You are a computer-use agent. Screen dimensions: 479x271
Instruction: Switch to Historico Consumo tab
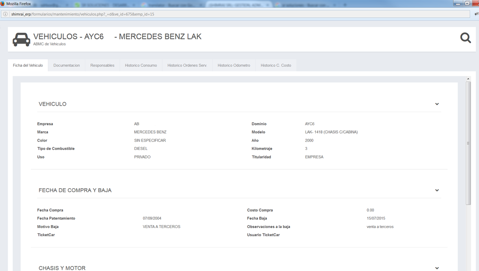point(141,65)
